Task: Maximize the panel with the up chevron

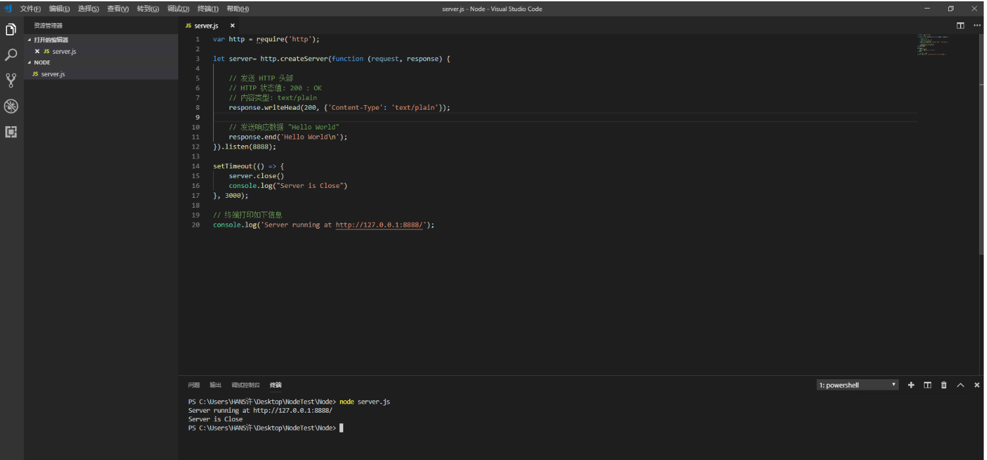Action: [961, 385]
